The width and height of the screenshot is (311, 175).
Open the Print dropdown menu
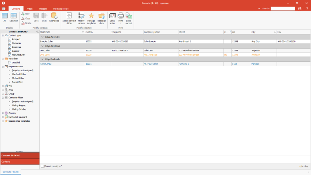point(121,22)
